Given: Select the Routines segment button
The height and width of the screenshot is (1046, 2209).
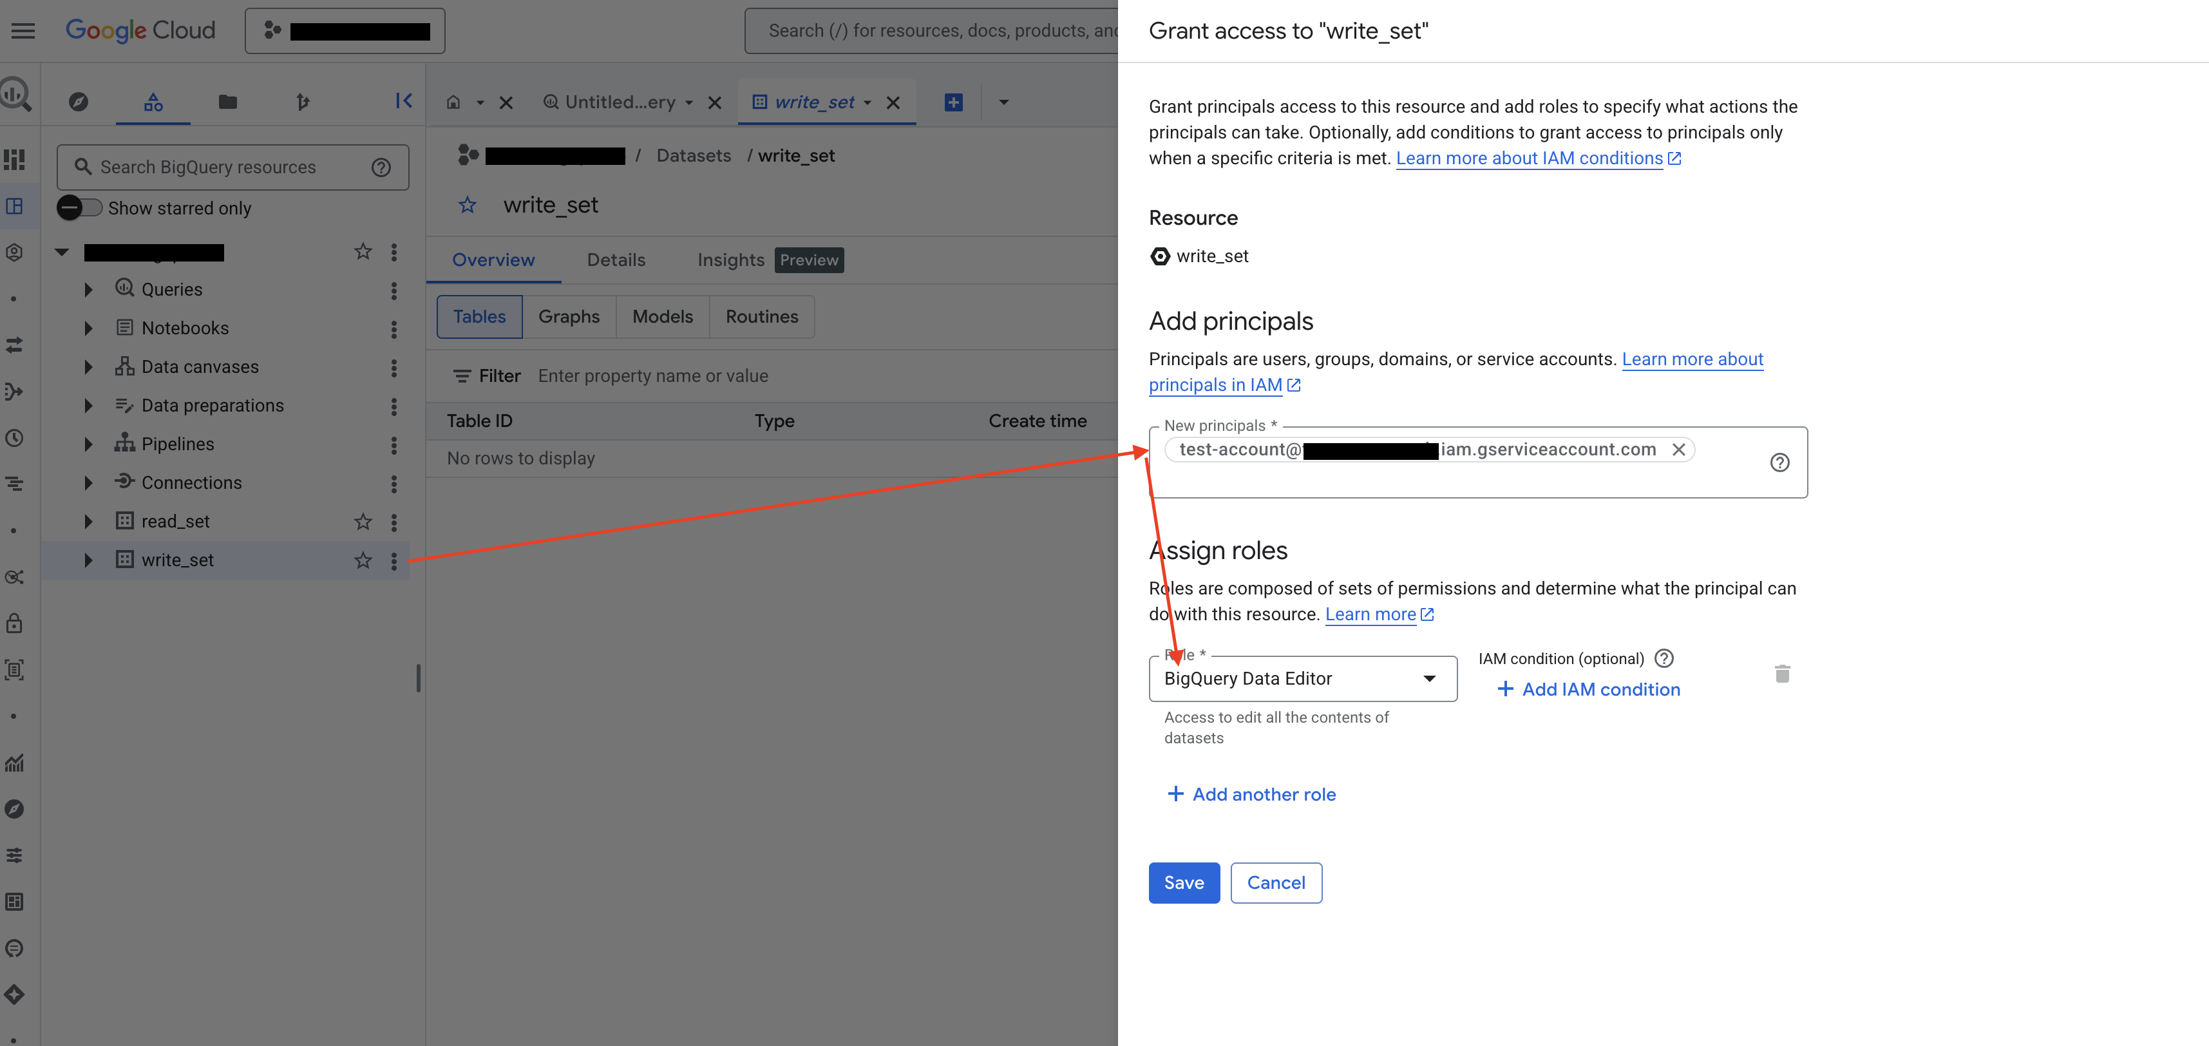Looking at the screenshot, I should point(761,316).
